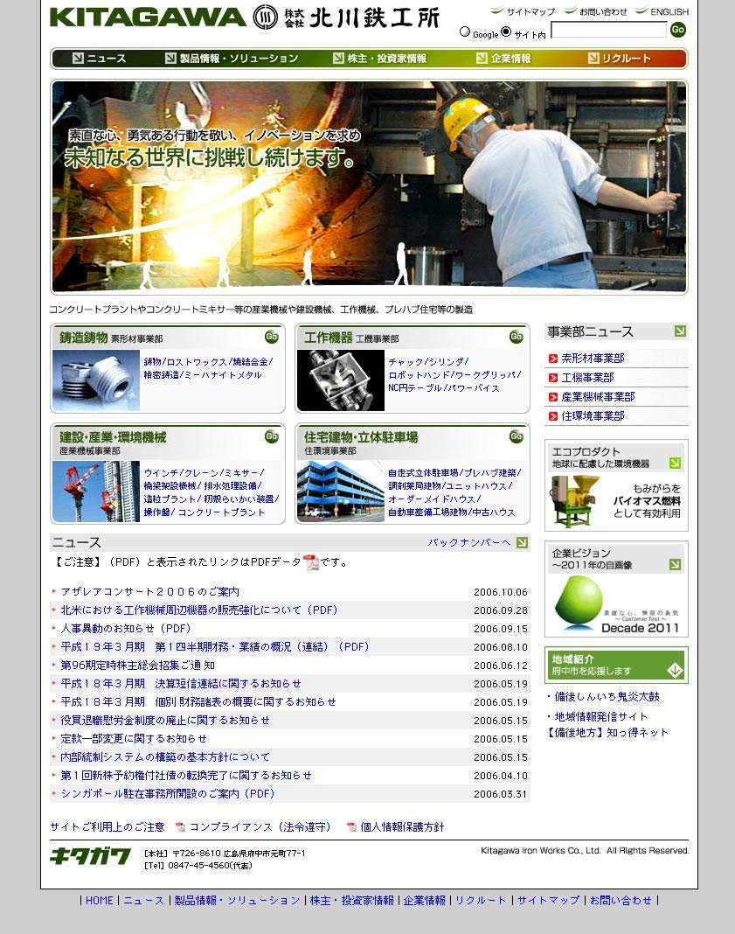
Task: Open the ニュース navigation menu
Action: point(100,59)
